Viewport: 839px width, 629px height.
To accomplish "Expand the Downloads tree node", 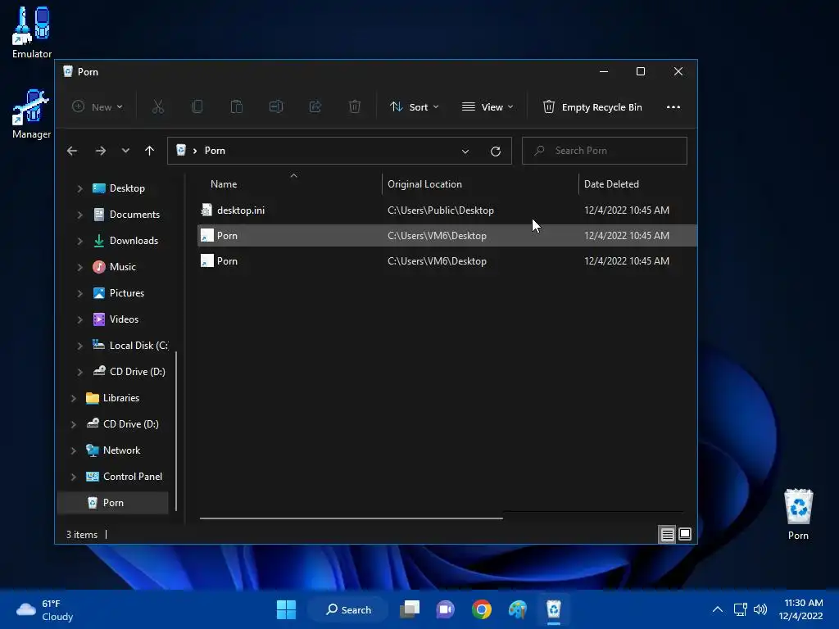I will 79,241.
